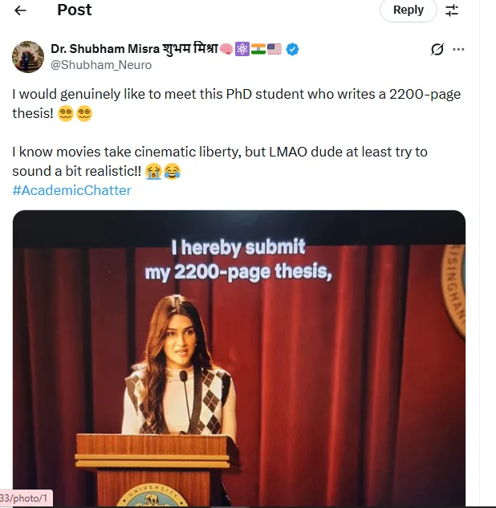Open the three-dot More menu
Image resolution: width=496 pixels, height=508 pixels.
[x=458, y=49]
